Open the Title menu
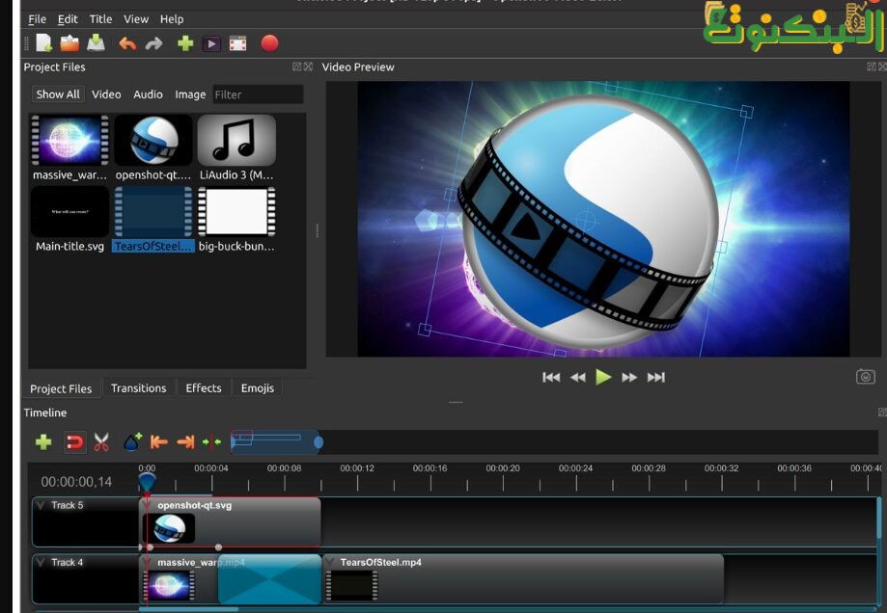The height and width of the screenshot is (613, 887). click(100, 19)
